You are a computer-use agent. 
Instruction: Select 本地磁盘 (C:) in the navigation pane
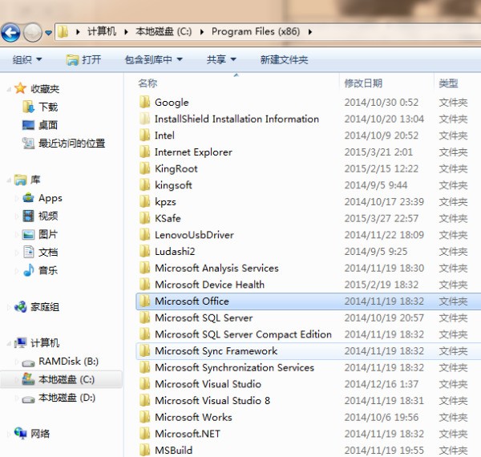(x=67, y=379)
